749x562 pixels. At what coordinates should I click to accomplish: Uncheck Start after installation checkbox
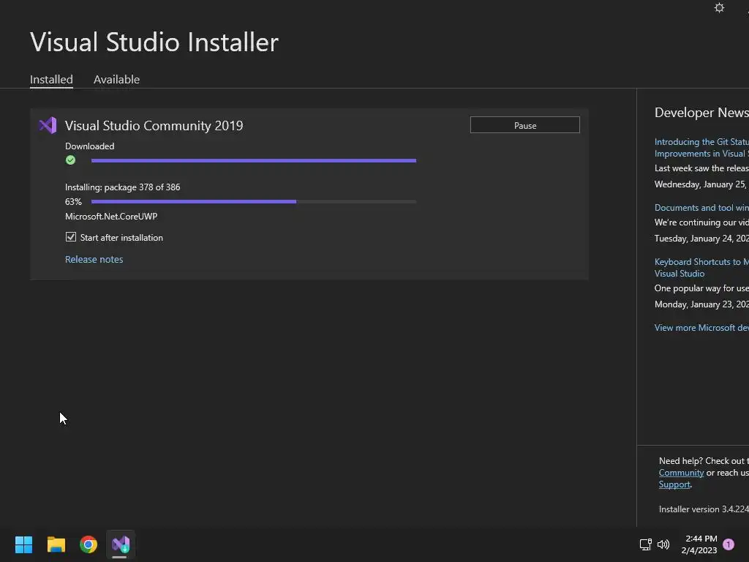pos(71,237)
